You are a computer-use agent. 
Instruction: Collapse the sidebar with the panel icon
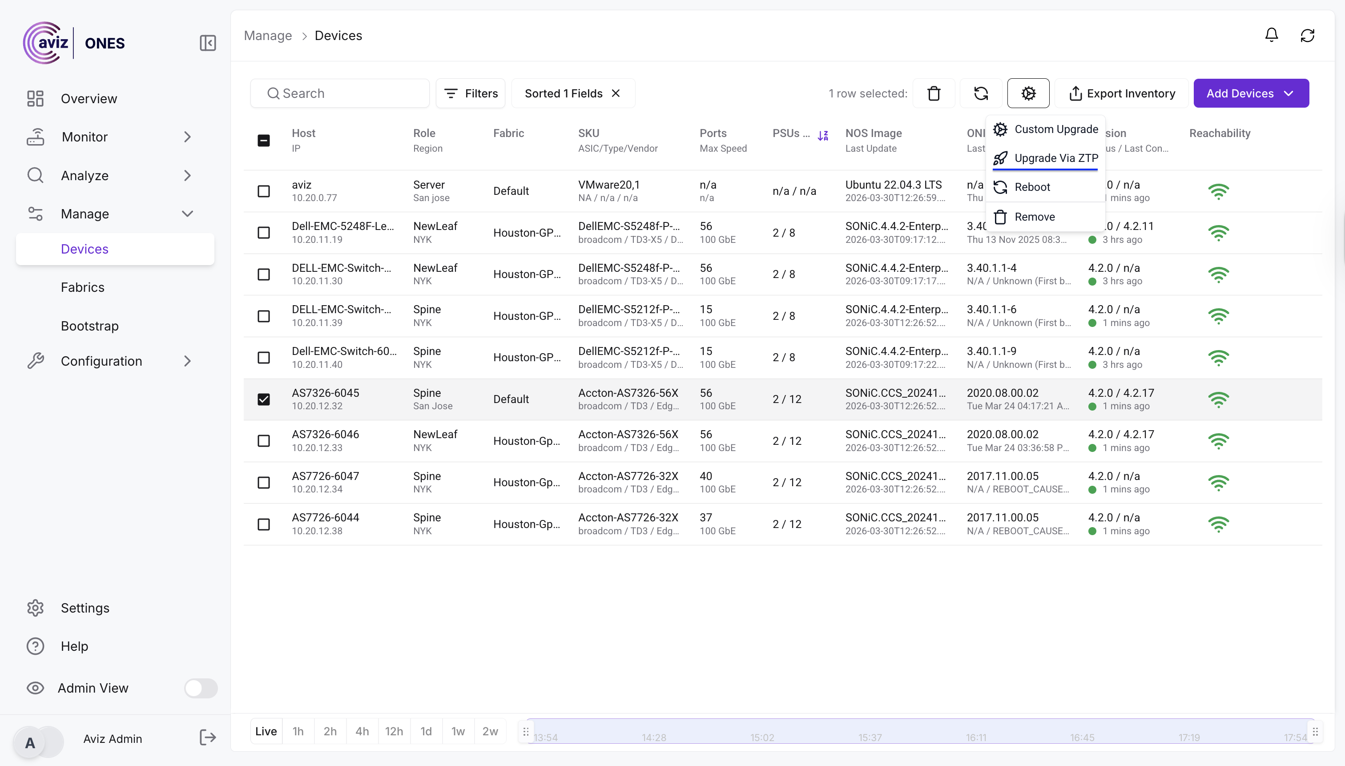[x=208, y=43]
